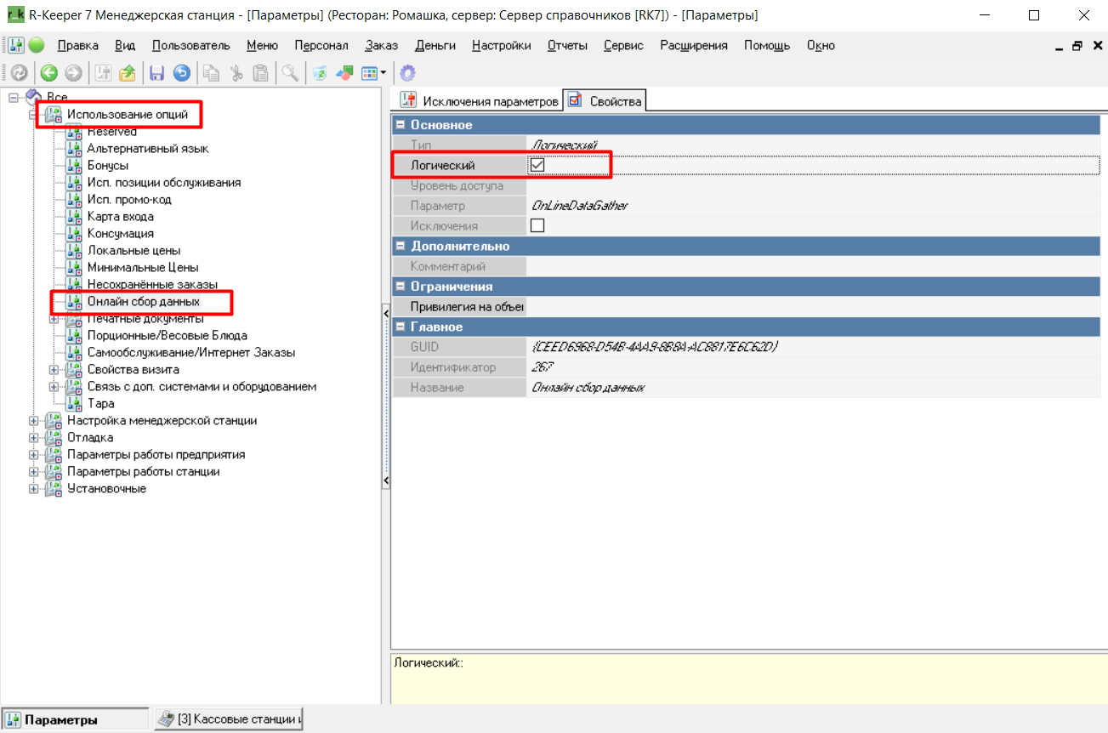Collapse the Основное property section
This screenshot has height=733, width=1108.
(x=401, y=125)
